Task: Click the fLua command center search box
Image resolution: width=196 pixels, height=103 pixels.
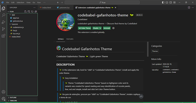Action: click(102, 3)
